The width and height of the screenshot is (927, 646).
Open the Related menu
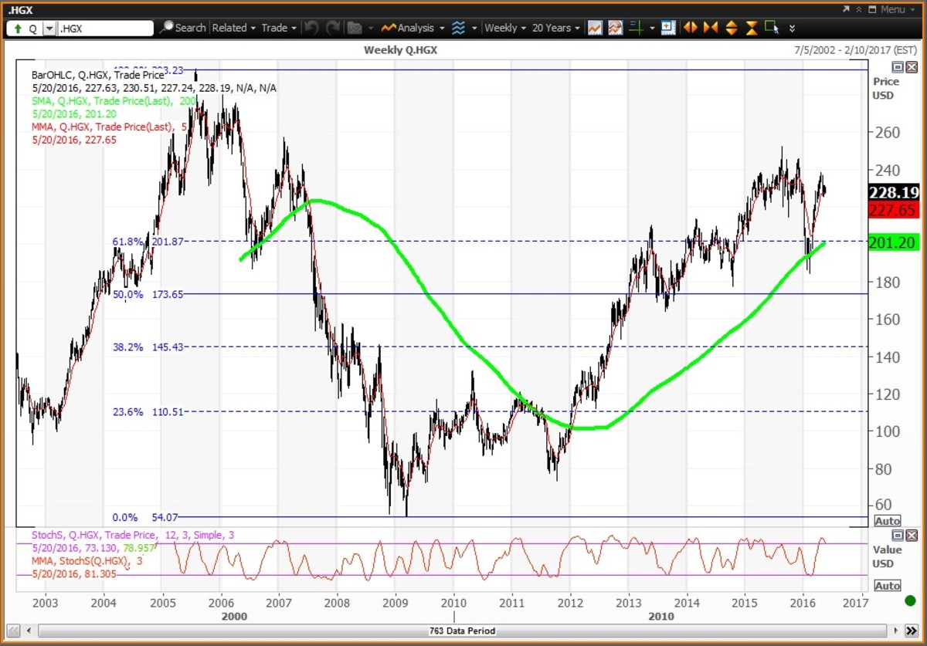click(x=233, y=28)
